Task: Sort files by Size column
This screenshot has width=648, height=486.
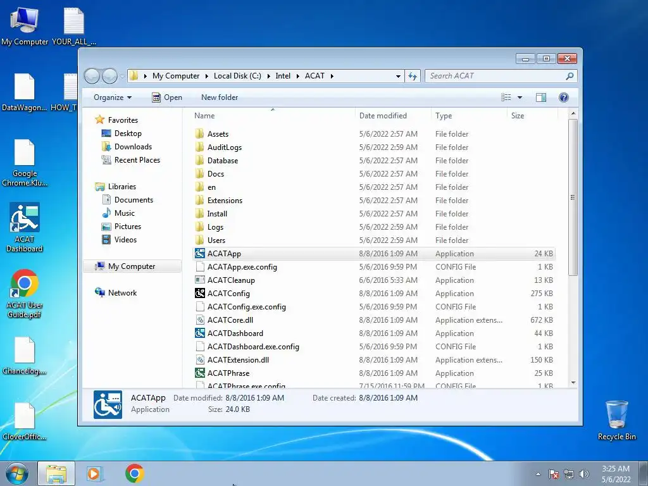Action: pyautogui.click(x=532, y=116)
